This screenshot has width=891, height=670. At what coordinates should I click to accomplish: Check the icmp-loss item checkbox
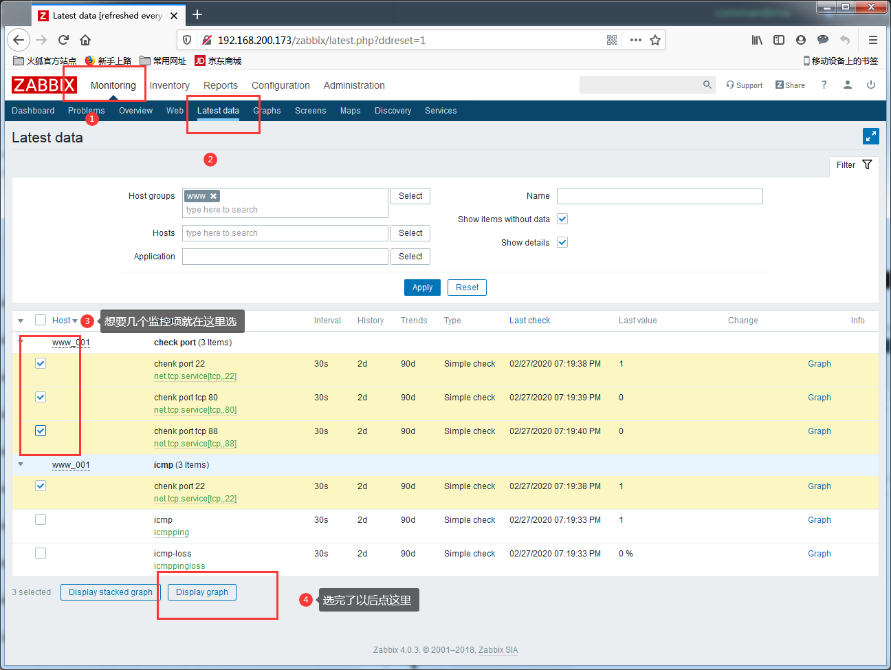[41, 553]
